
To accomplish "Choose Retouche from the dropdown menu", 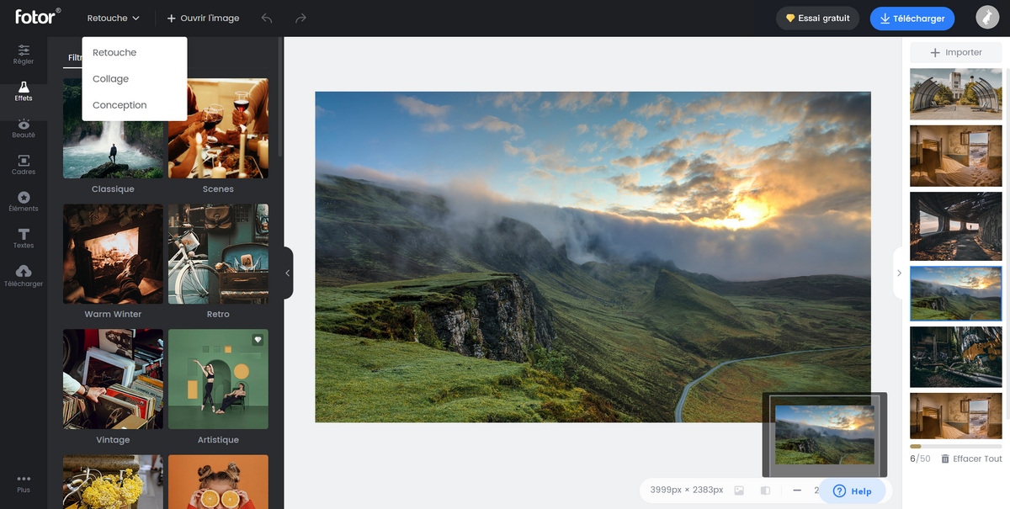I will [x=135, y=52].
